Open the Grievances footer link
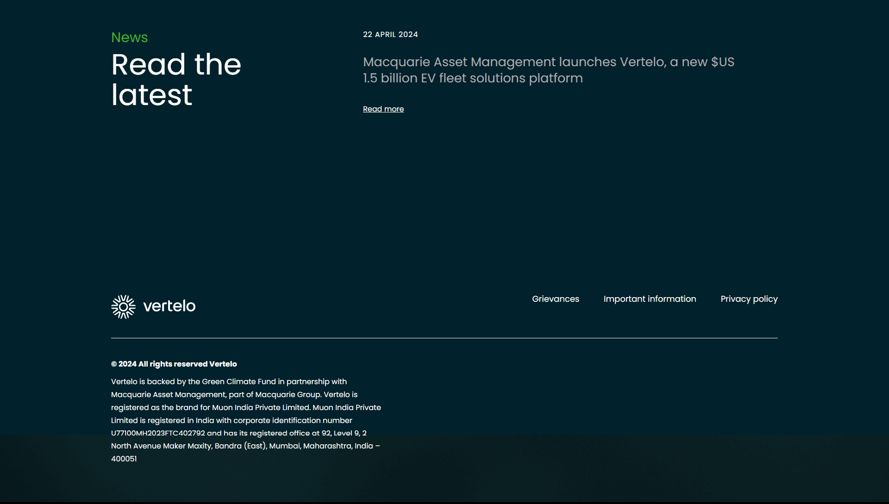The height and width of the screenshot is (504, 889). tap(556, 299)
